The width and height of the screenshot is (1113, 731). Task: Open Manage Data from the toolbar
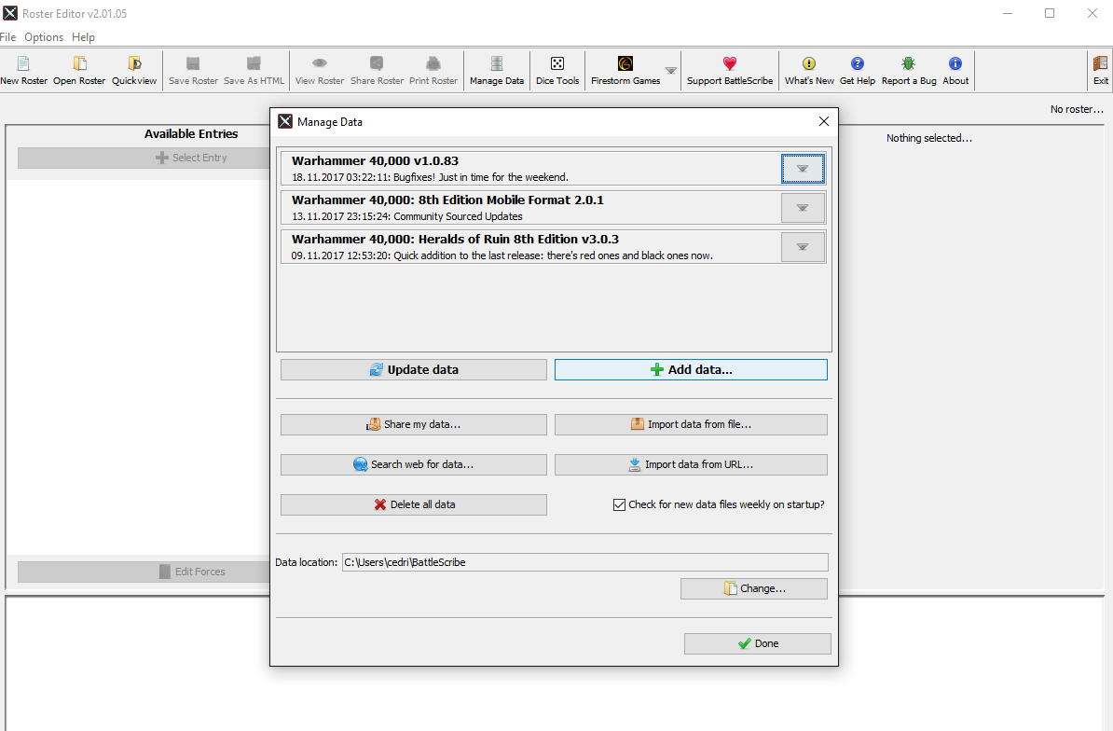pos(497,70)
